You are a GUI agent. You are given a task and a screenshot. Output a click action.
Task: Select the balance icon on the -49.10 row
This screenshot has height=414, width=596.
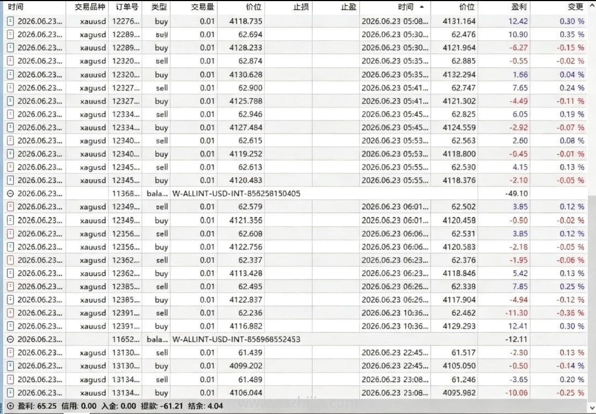[x=10, y=194]
